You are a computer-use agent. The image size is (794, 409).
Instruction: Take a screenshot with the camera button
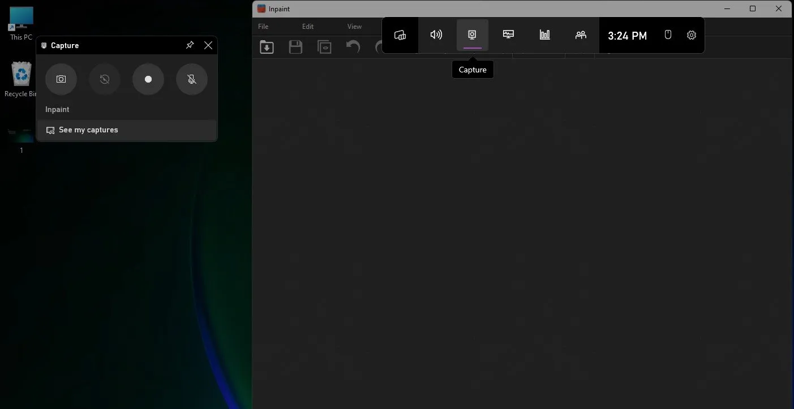pos(61,79)
